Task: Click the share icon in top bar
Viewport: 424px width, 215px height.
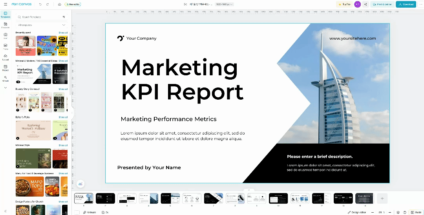Action: point(366,4)
